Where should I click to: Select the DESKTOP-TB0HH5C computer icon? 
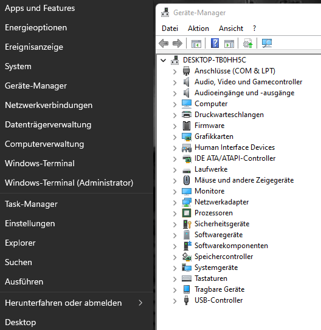[175, 60]
